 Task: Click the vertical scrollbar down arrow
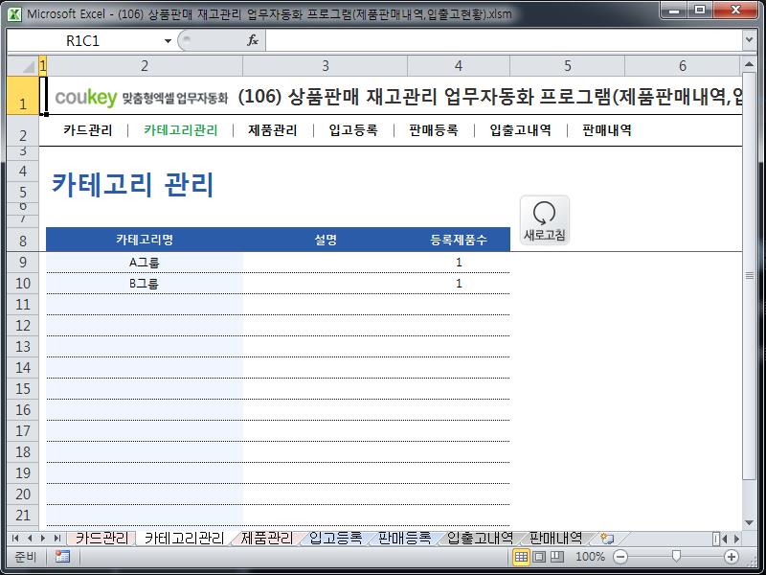point(749,523)
